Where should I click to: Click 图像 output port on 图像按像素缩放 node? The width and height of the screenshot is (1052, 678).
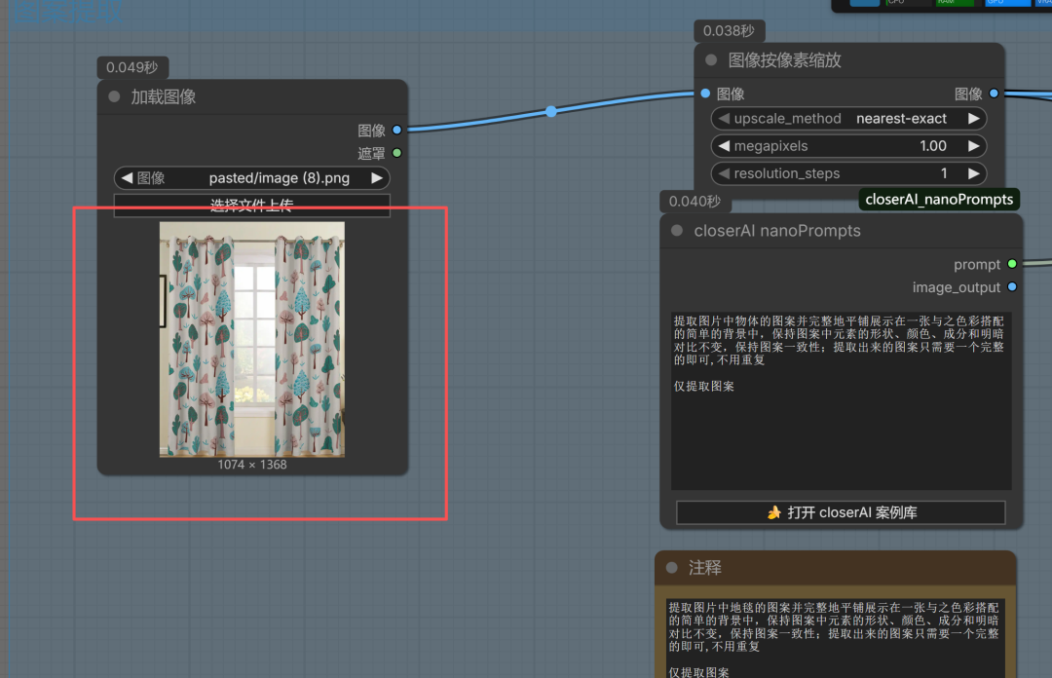[x=995, y=94]
